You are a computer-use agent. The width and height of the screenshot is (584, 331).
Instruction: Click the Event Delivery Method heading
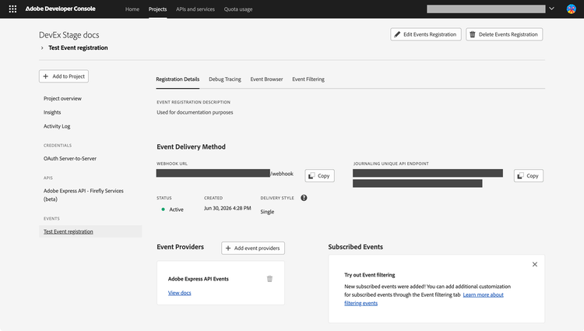pyautogui.click(x=191, y=146)
